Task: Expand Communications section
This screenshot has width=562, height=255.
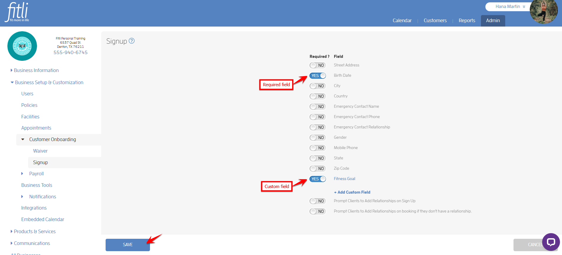Action: click(x=30, y=243)
